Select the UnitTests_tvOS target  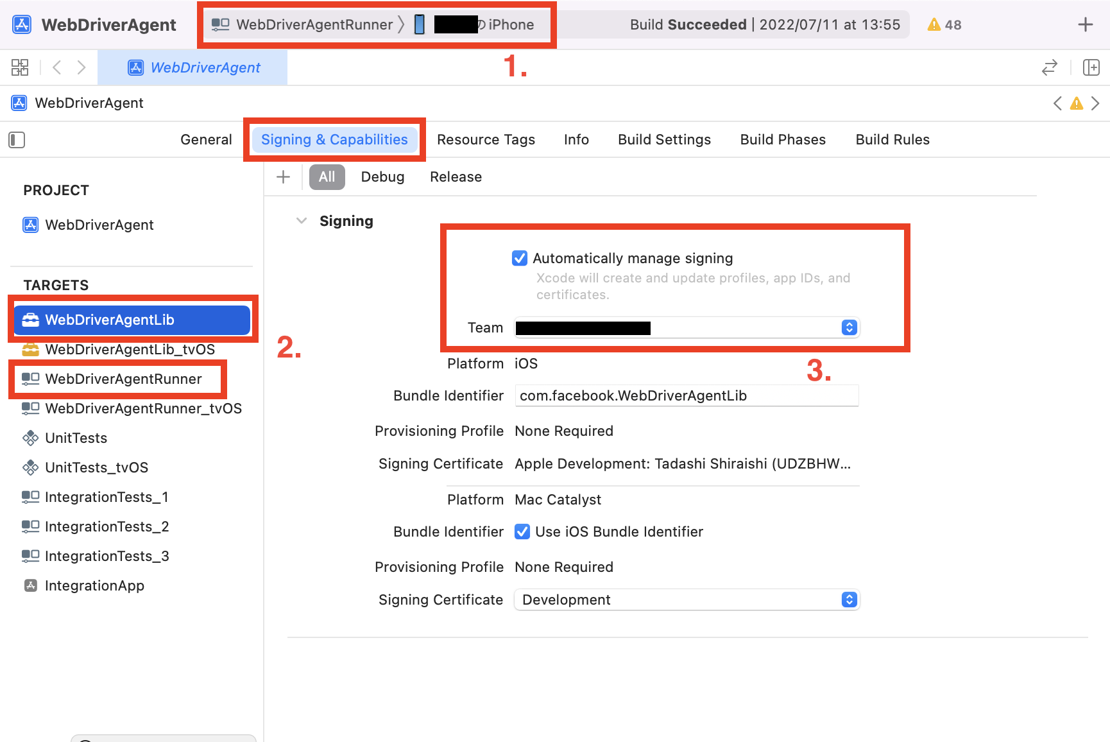(85, 467)
